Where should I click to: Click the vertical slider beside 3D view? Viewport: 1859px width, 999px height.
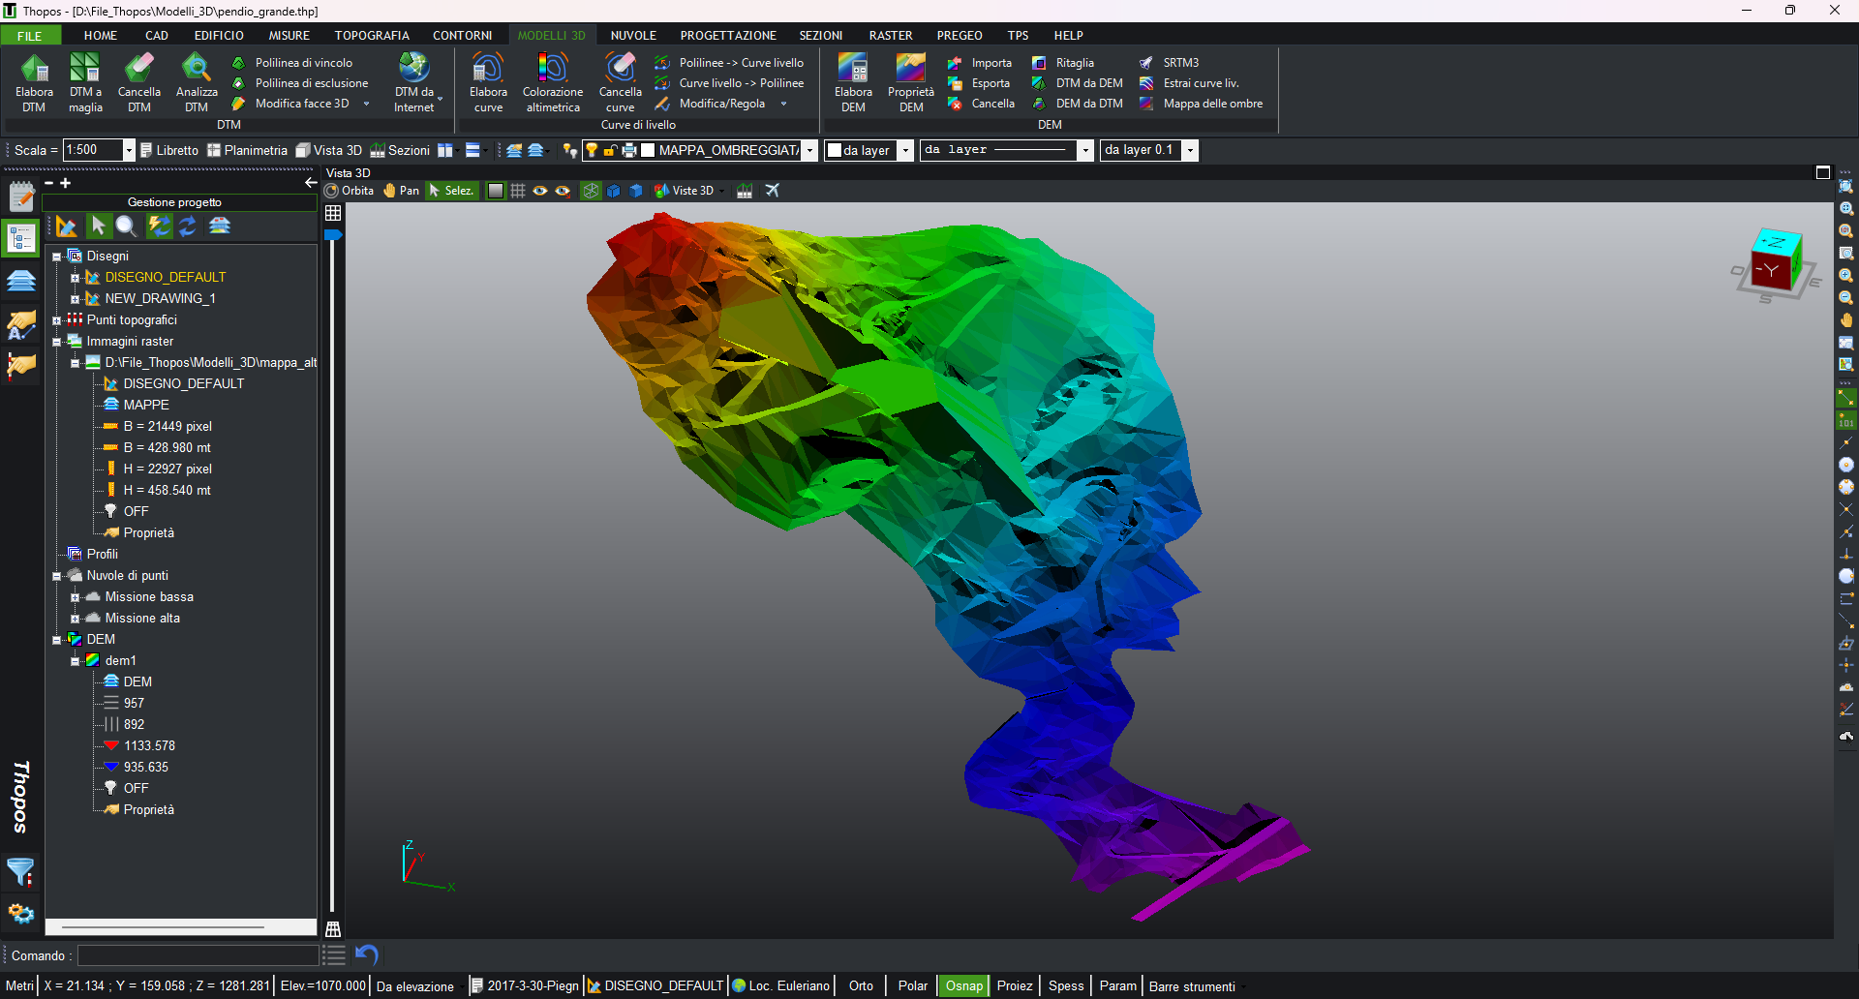[x=332, y=571]
